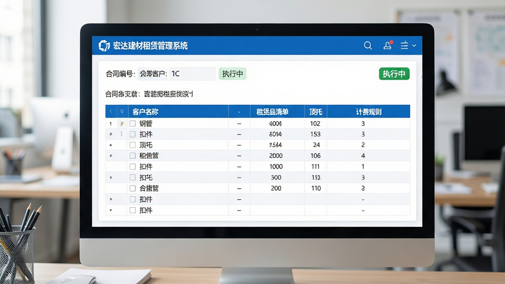Click the 租赁品清单 column header
The image size is (505, 284).
[272, 112]
